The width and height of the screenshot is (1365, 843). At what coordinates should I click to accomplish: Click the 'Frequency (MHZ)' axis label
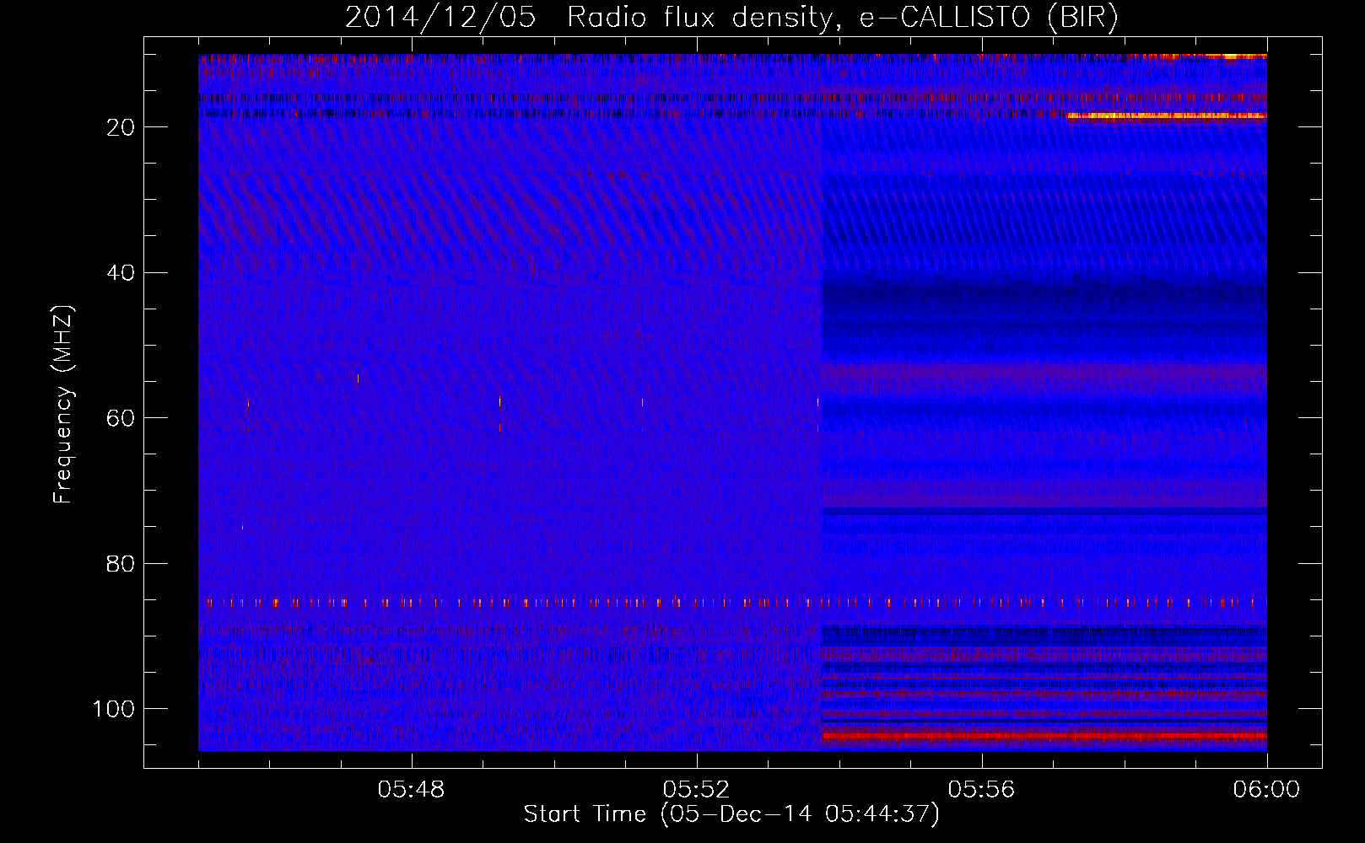pos(63,404)
